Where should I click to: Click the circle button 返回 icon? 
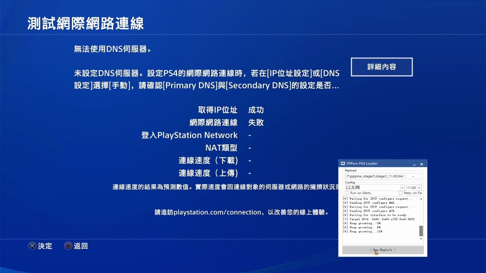[x=68, y=246]
